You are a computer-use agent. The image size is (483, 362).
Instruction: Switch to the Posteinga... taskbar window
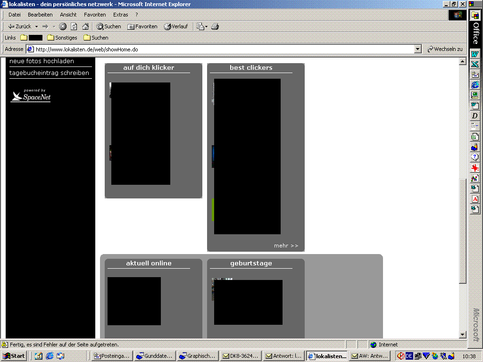[112, 356]
